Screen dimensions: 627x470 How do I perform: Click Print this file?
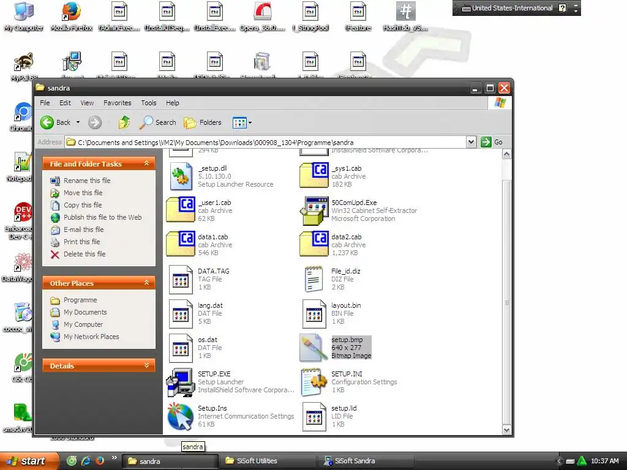[81, 242]
